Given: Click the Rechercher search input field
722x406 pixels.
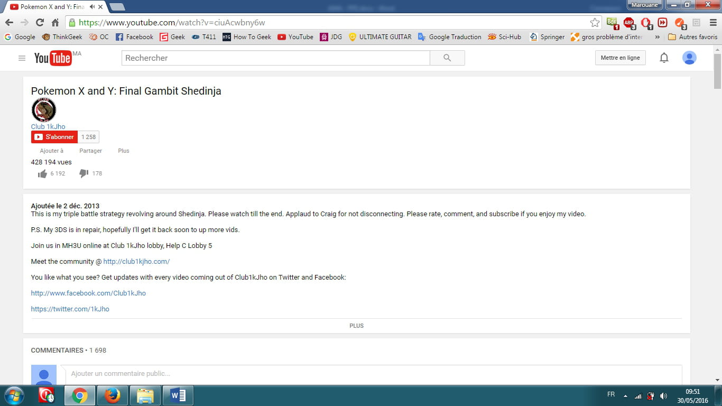Looking at the screenshot, I should click(x=275, y=58).
